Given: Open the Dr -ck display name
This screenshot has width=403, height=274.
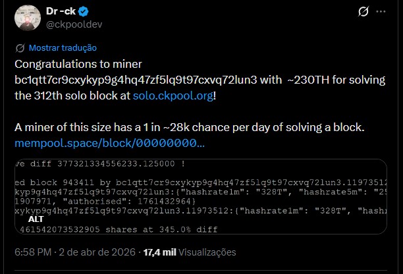Looking at the screenshot, I should coord(58,12).
